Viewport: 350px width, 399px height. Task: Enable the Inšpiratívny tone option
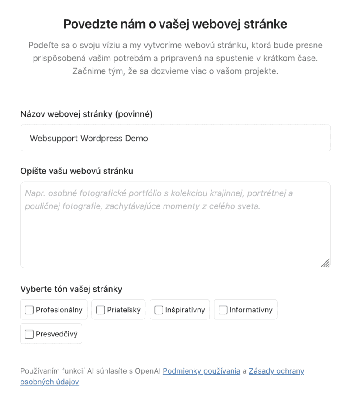click(x=159, y=310)
